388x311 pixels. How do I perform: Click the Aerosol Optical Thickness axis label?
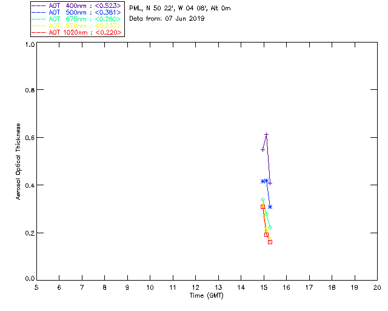[18, 162]
